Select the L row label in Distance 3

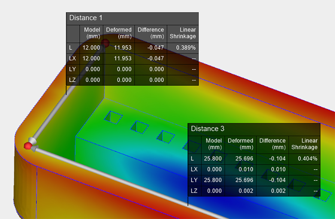pyautogui.click(x=192, y=159)
